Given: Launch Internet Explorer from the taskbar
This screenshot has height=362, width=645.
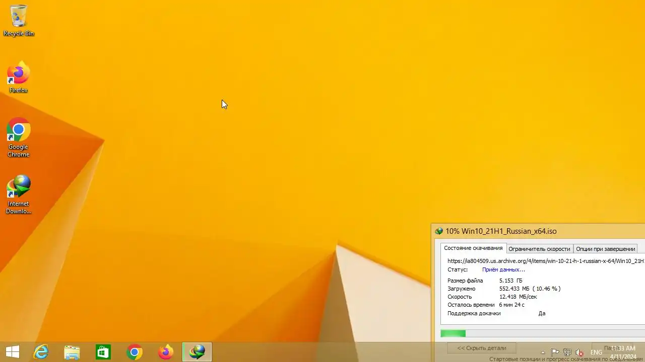Looking at the screenshot, I should click(41, 352).
